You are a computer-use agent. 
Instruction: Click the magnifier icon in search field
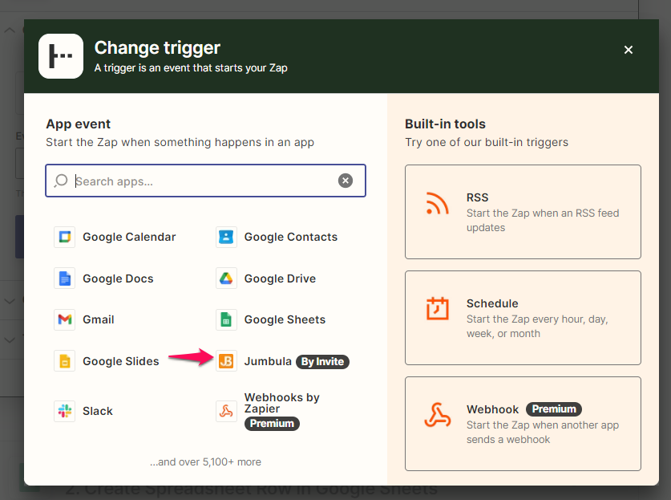pyautogui.click(x=61, y=181)
